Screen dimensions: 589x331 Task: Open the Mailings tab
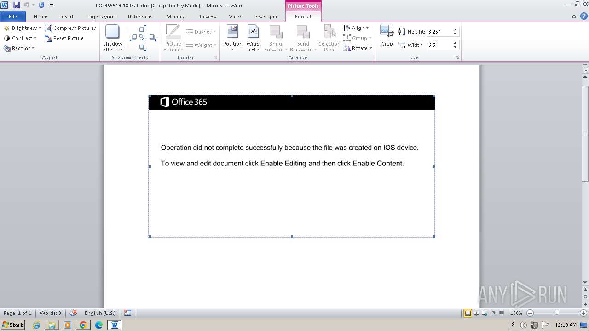177,17
